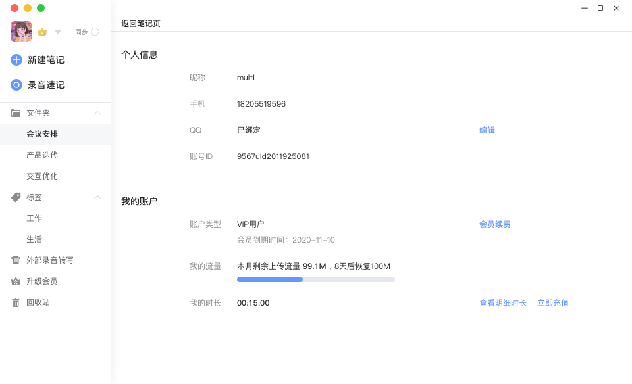The image size is (632, 384).
Task: Click the 立即充值 link
Action: coord(552,303)
